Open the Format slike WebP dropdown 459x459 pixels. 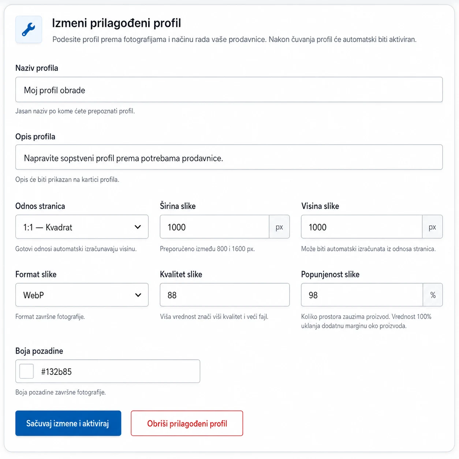(x=82, y=295)
